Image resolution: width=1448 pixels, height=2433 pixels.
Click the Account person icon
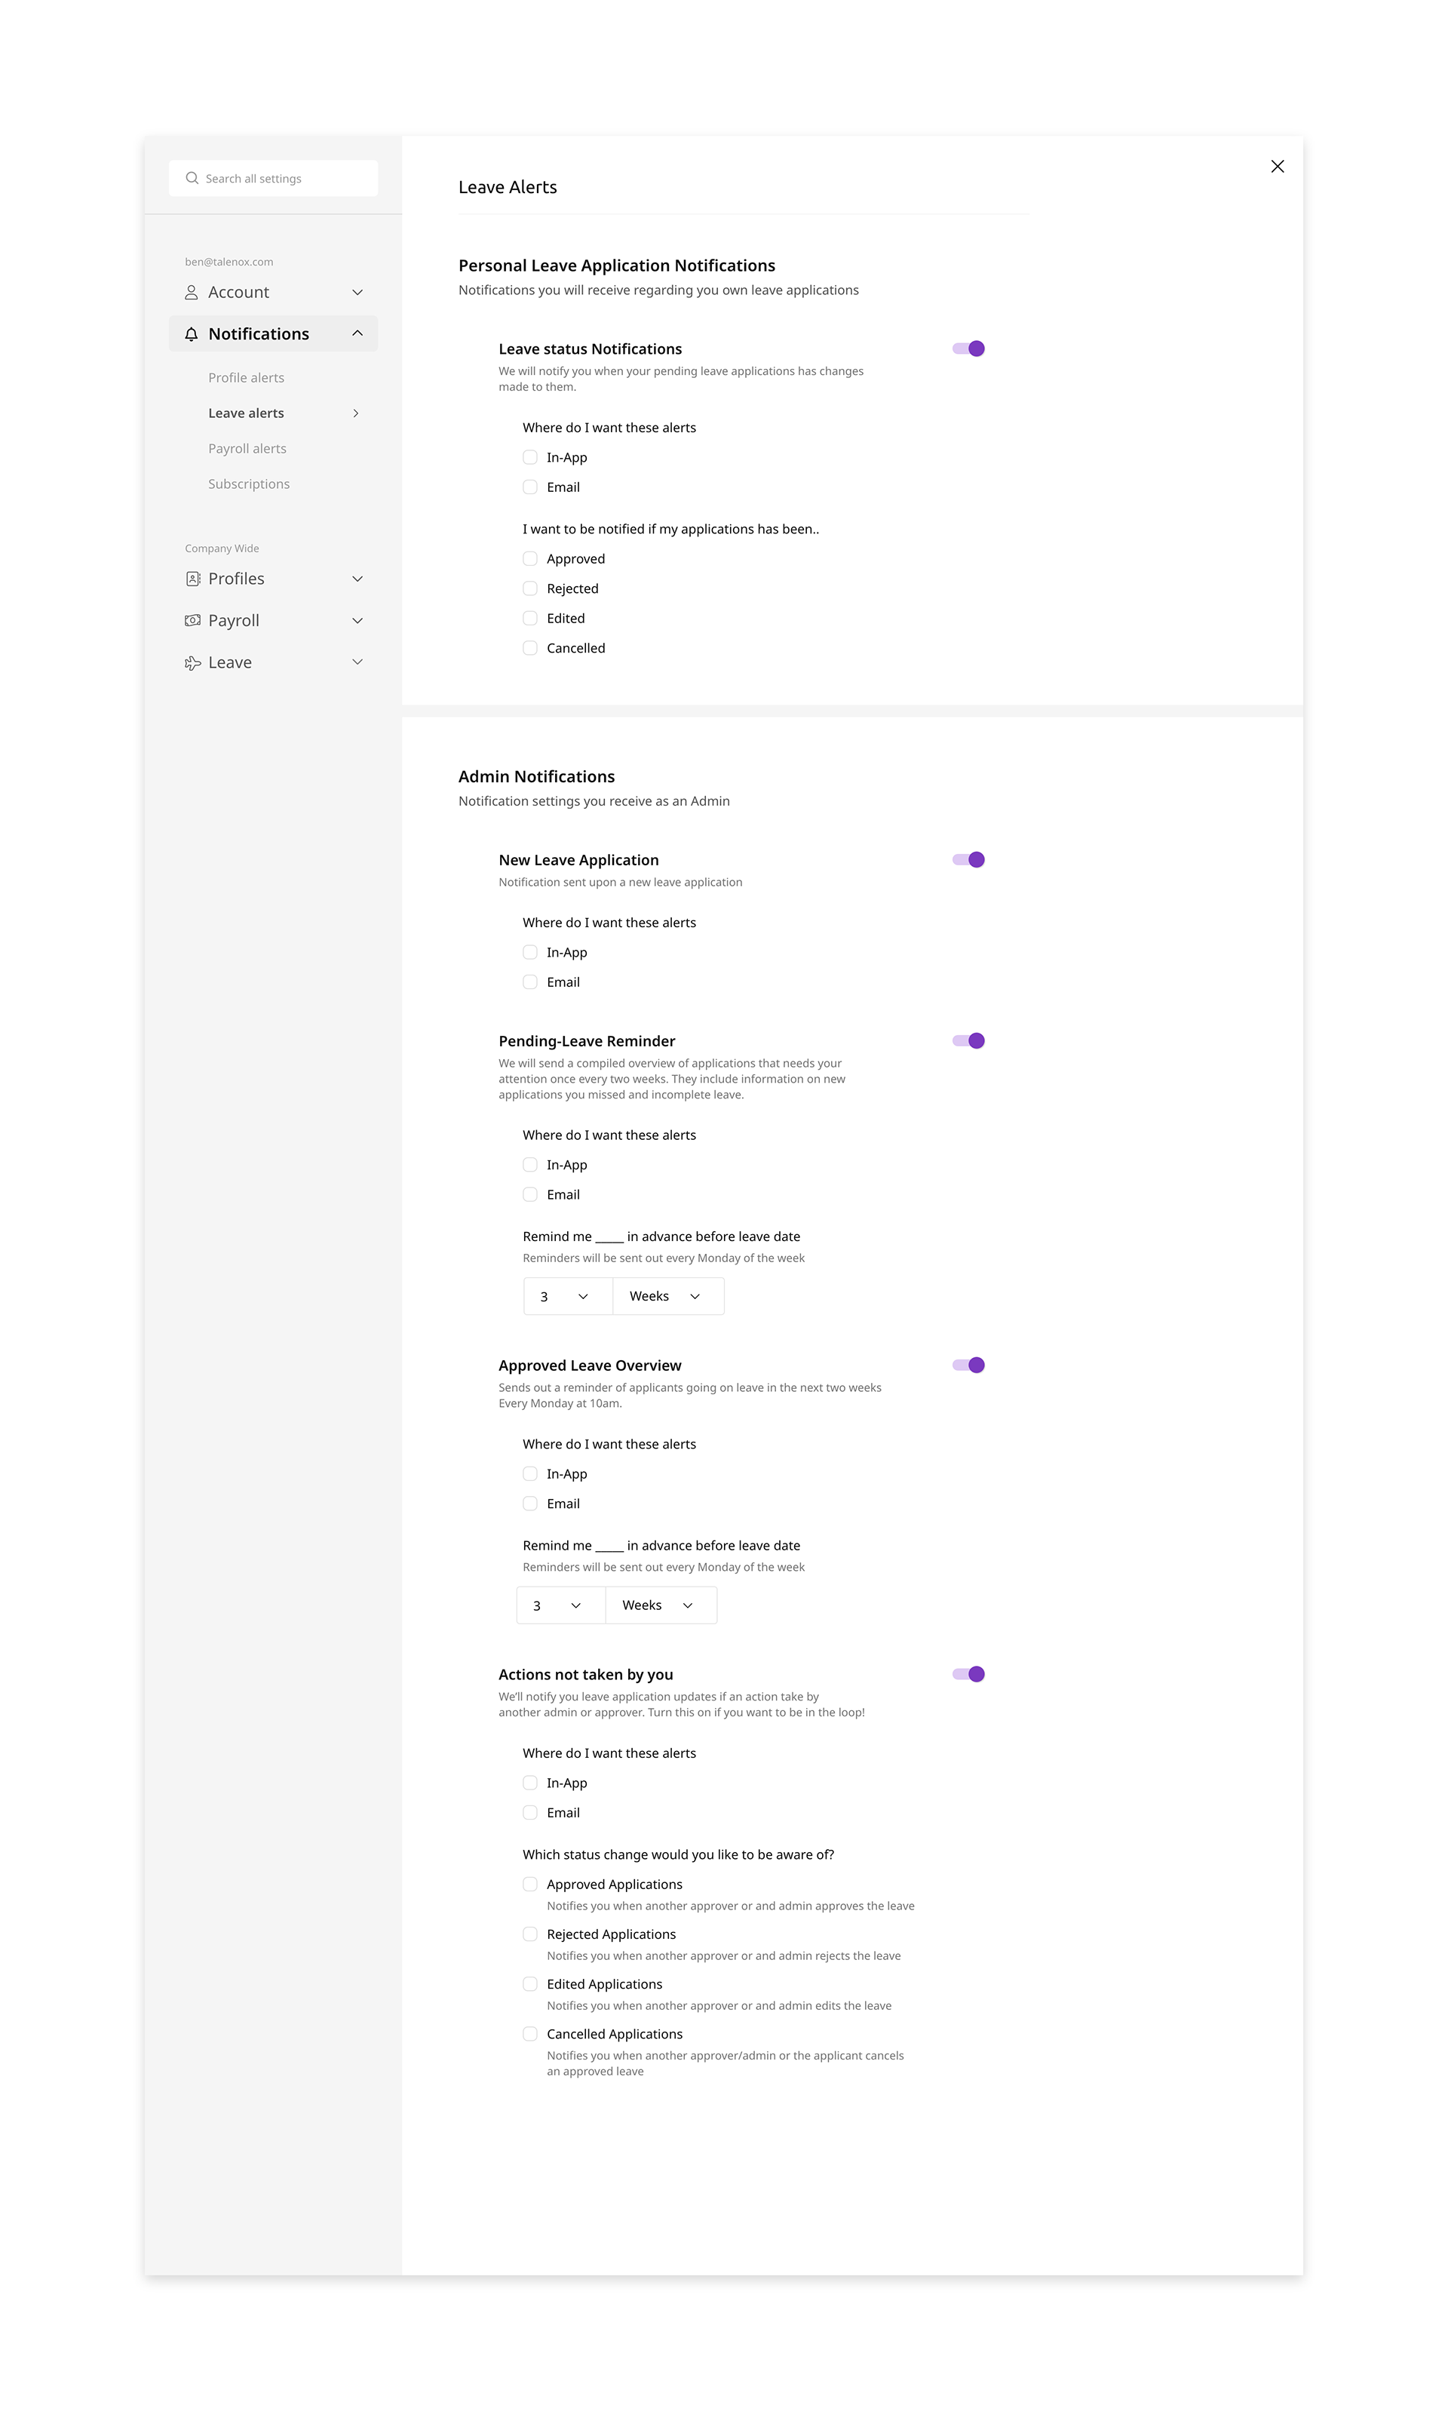pyautogui.click(x=192, y=293)
